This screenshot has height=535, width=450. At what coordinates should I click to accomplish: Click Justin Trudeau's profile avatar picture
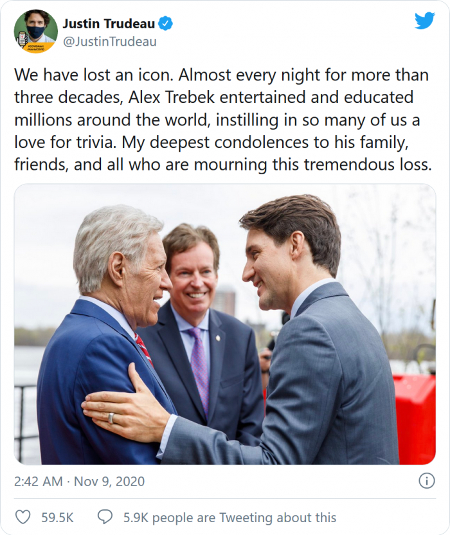[x=36, y=31]
